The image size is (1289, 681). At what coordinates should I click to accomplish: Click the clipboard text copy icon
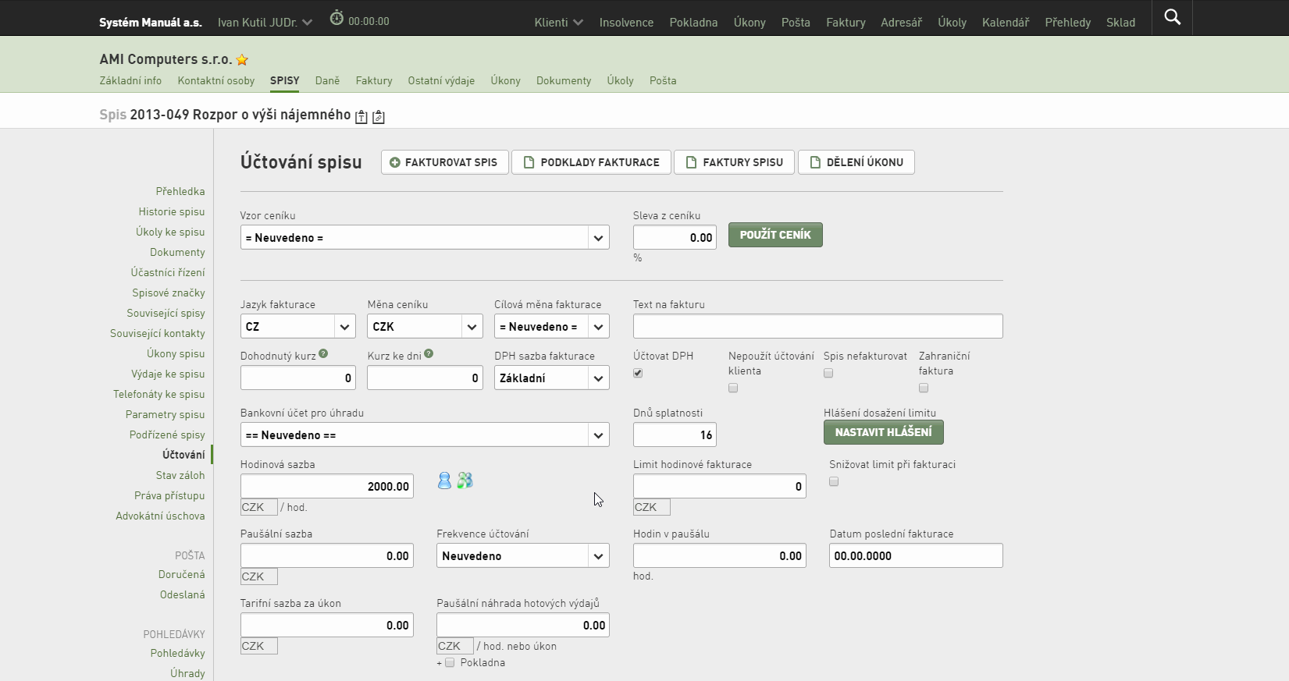[x=361, y=117]
